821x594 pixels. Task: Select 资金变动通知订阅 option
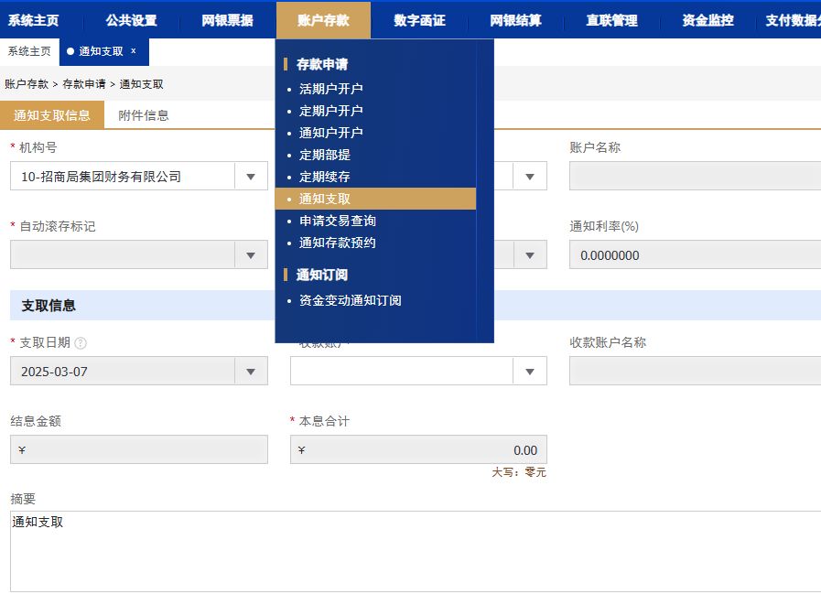point(350,300)
